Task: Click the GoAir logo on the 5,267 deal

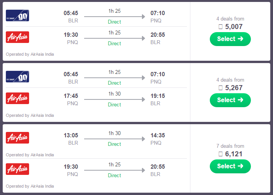Action: point(17,77)
